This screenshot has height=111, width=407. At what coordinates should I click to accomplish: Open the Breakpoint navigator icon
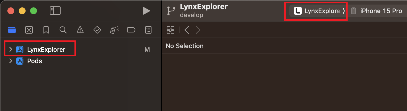coord(131,30)
